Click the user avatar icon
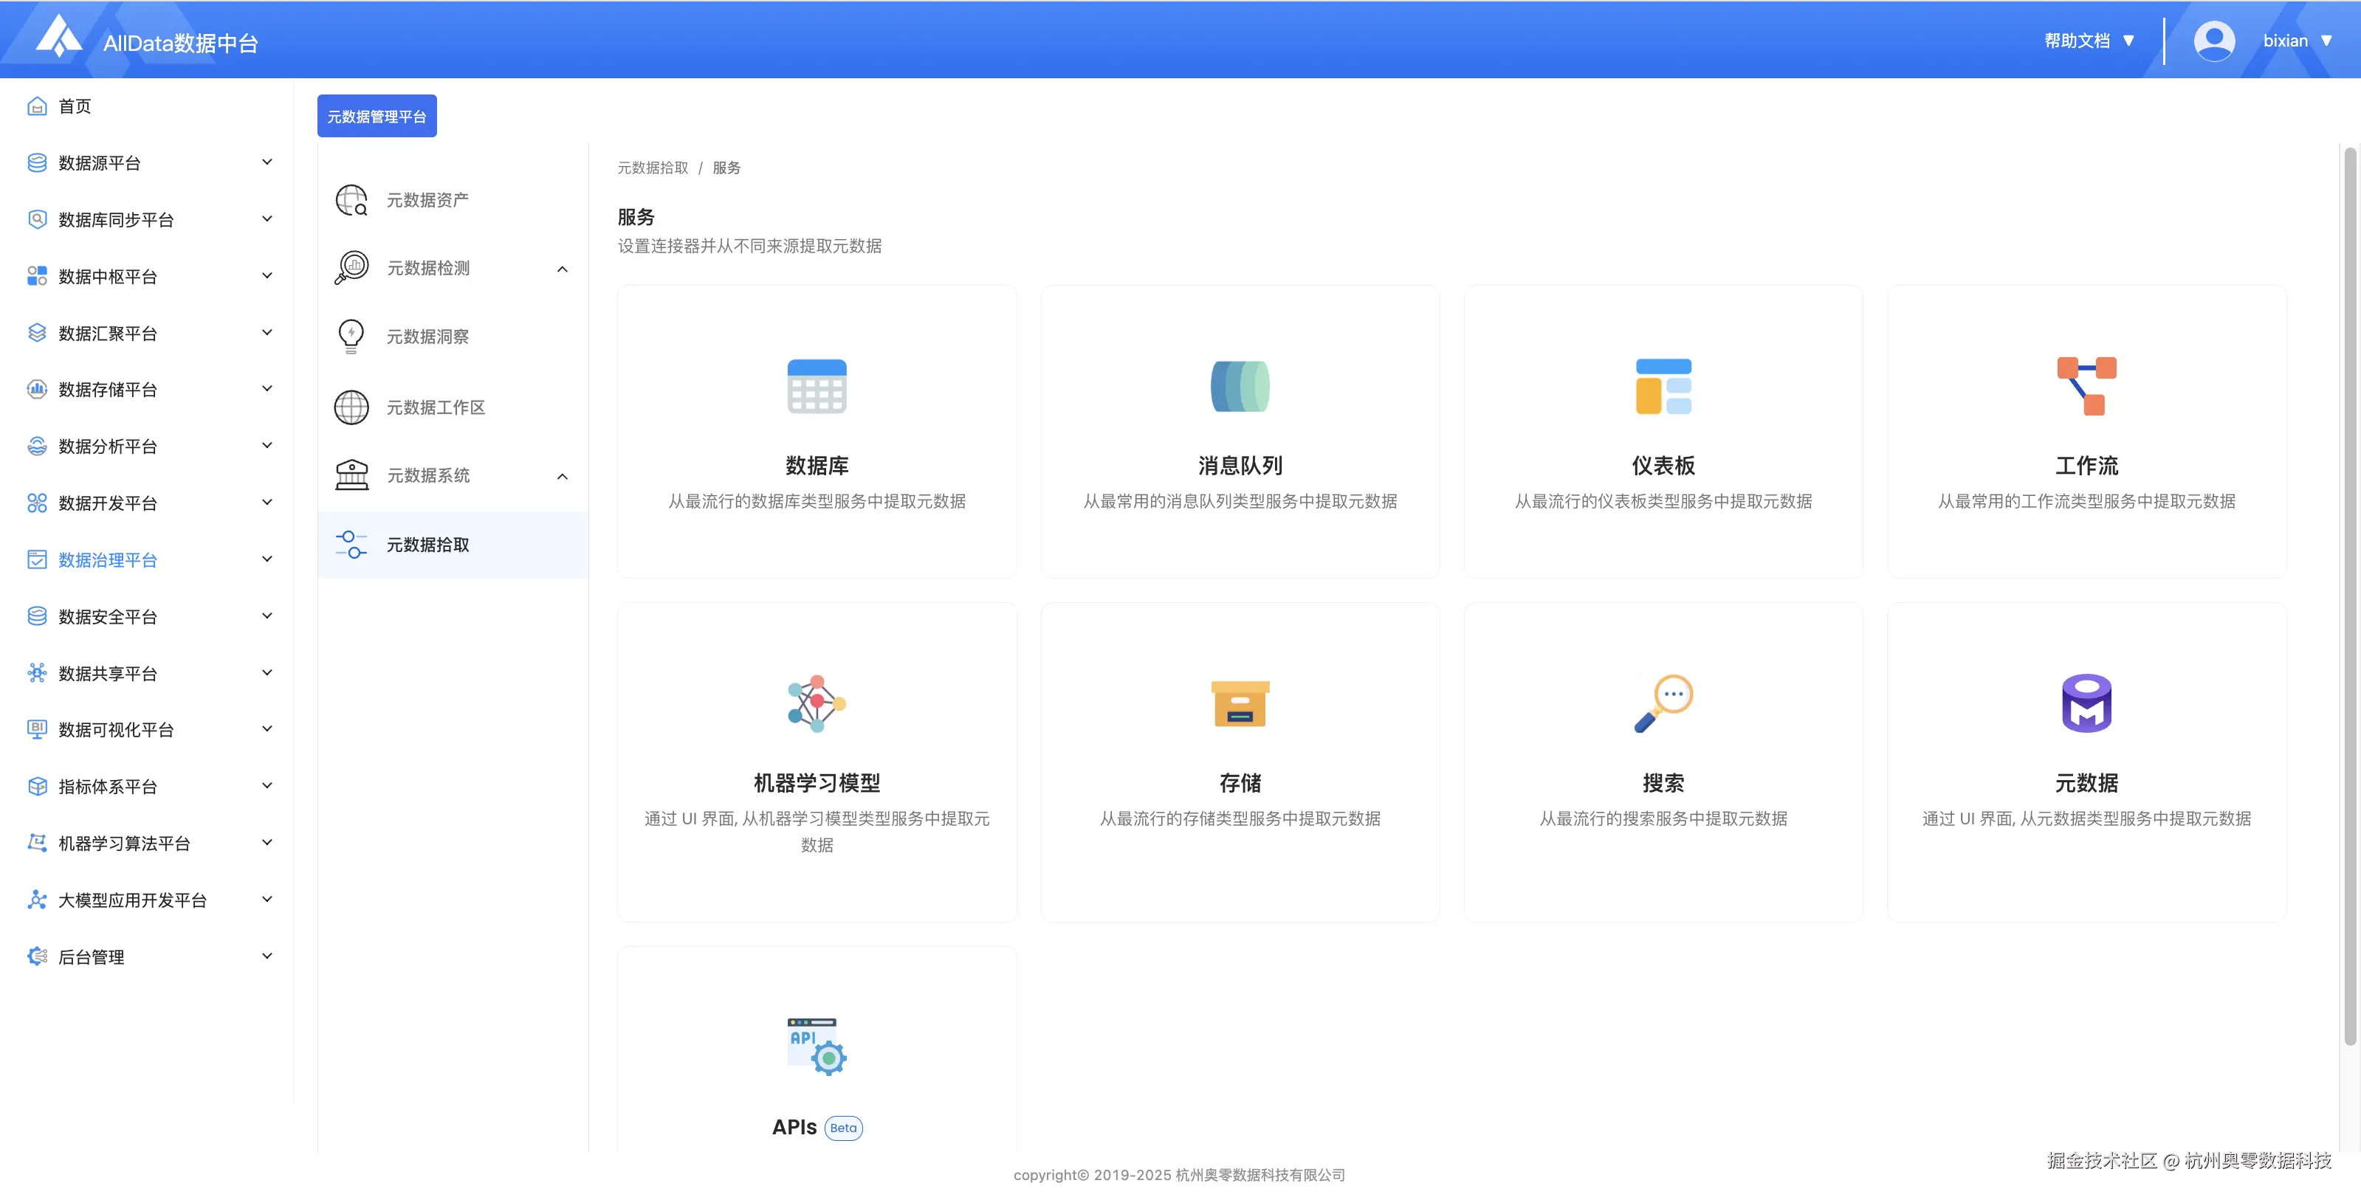 click(2213, 41)
